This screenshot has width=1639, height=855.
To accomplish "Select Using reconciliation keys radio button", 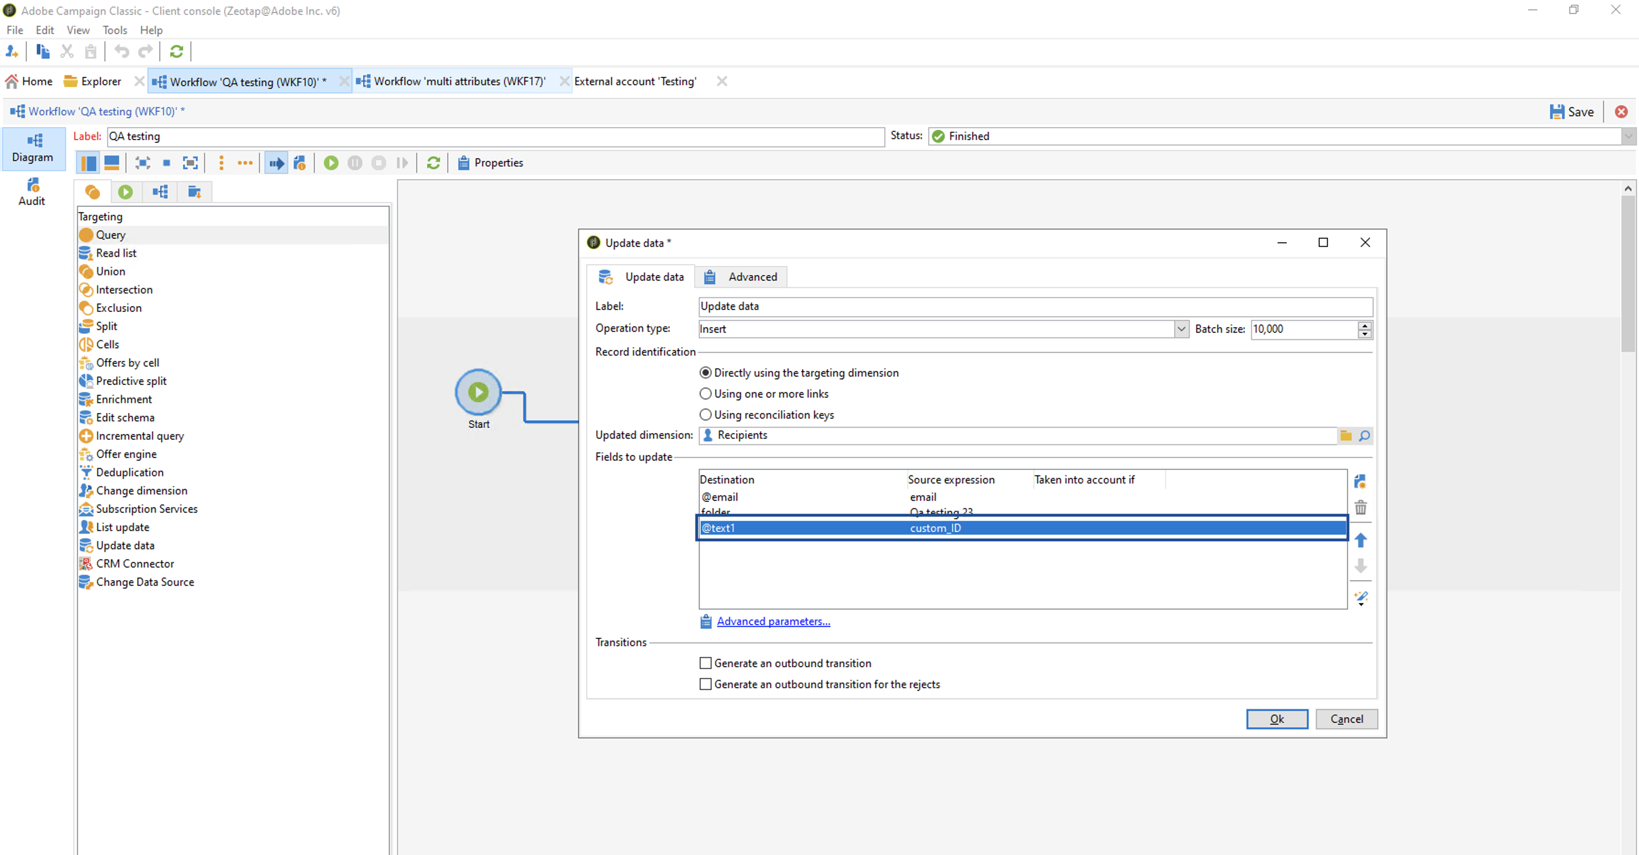I will pyautogui.click(x=706, y=414).
